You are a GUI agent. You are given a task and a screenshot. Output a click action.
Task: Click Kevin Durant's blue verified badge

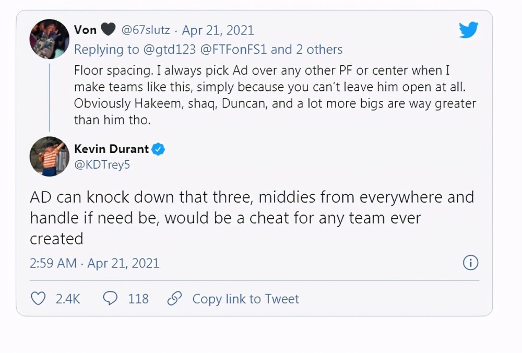(x=158, y=149)
